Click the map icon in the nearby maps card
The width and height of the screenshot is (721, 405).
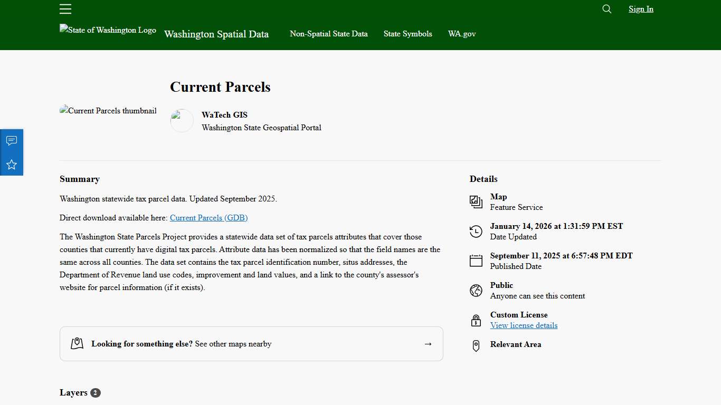pos(77,343)
